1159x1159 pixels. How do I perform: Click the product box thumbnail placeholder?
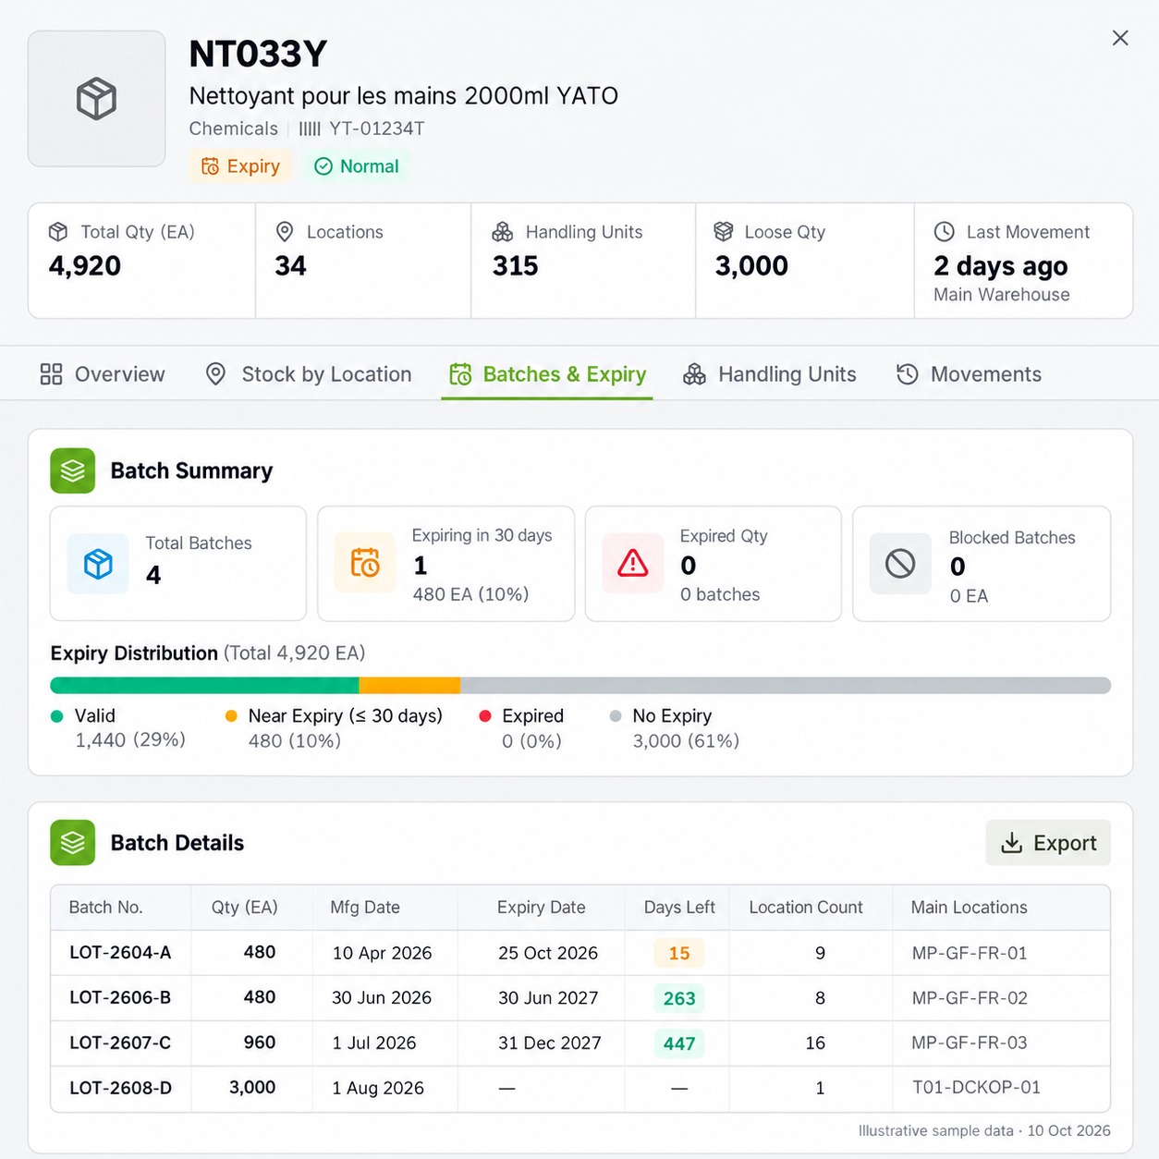pyautogui.click(x=96, y=99)
